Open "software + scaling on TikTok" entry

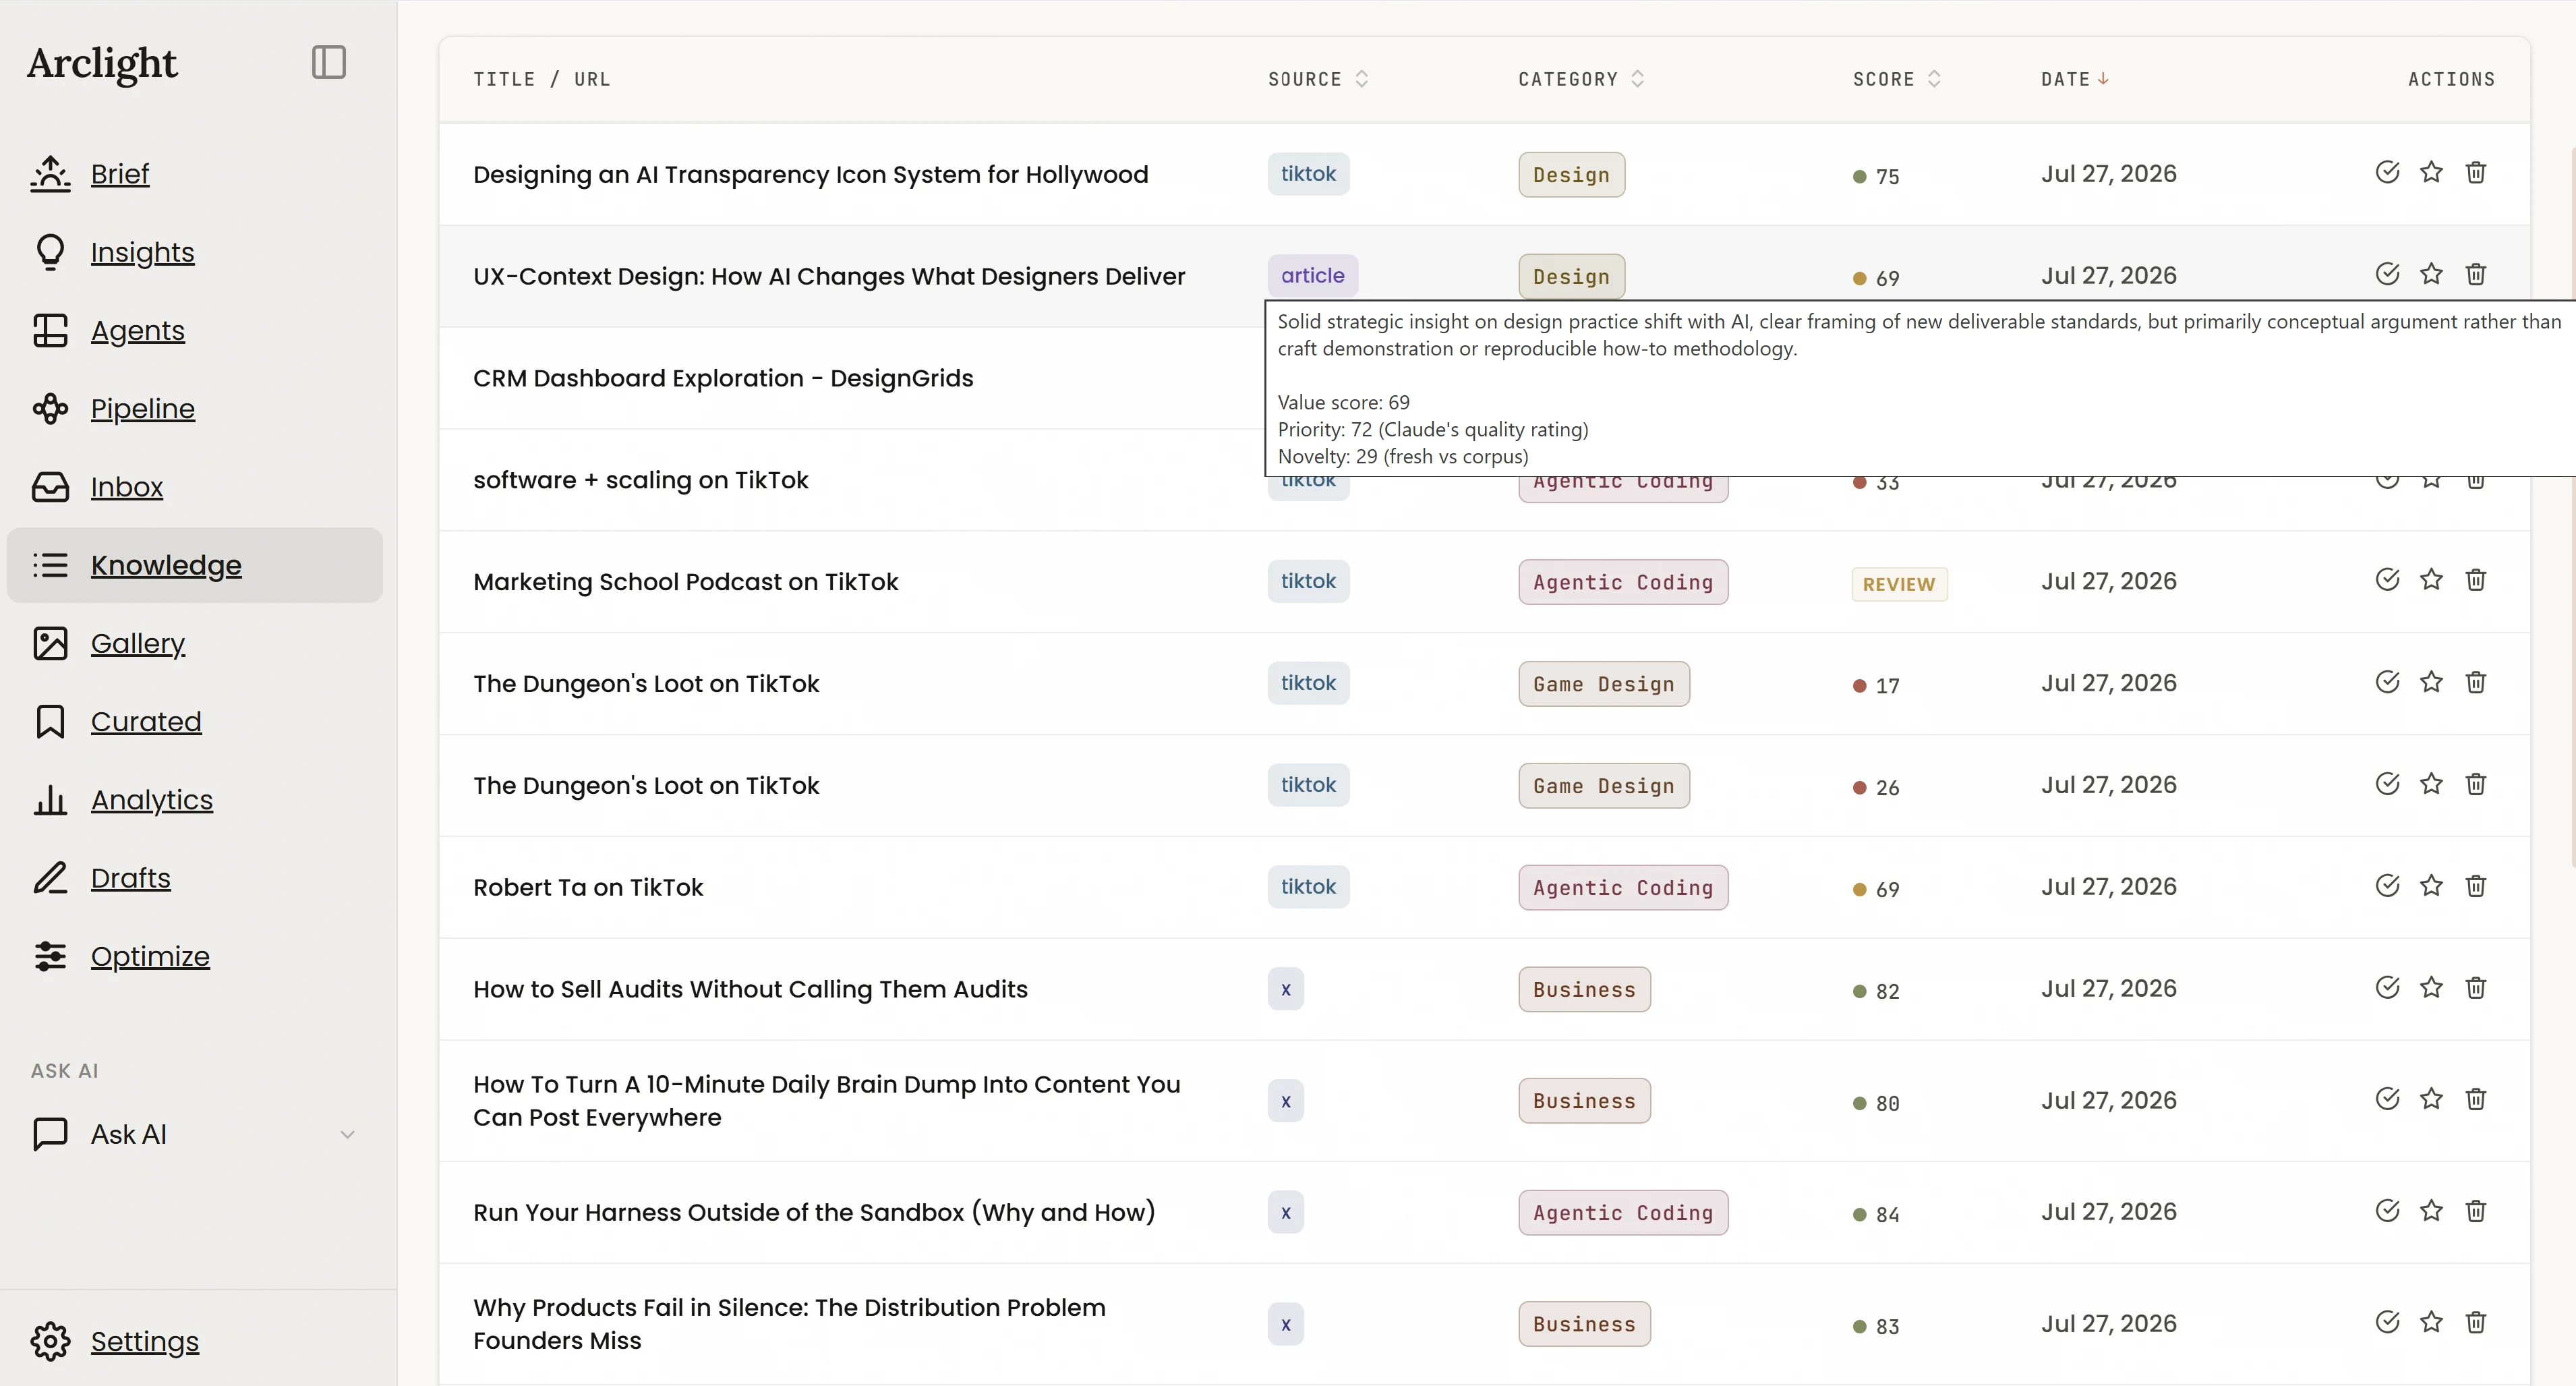click(640, 480)
